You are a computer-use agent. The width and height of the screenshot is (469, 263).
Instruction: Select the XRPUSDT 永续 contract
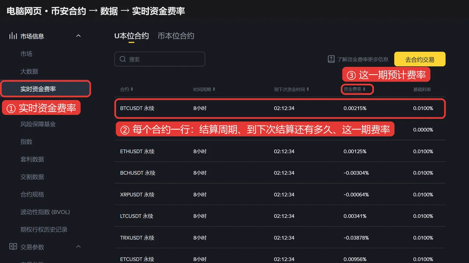pyautogui.click(x=137, y=195)
